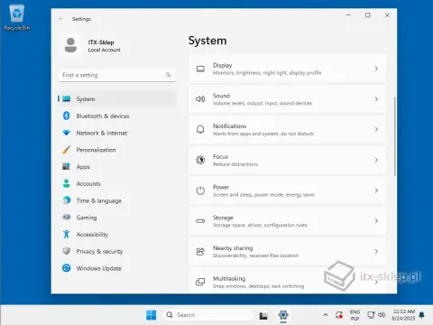Click the Storage drive icon
Screen dimensions: 433x325
point(200,221)
